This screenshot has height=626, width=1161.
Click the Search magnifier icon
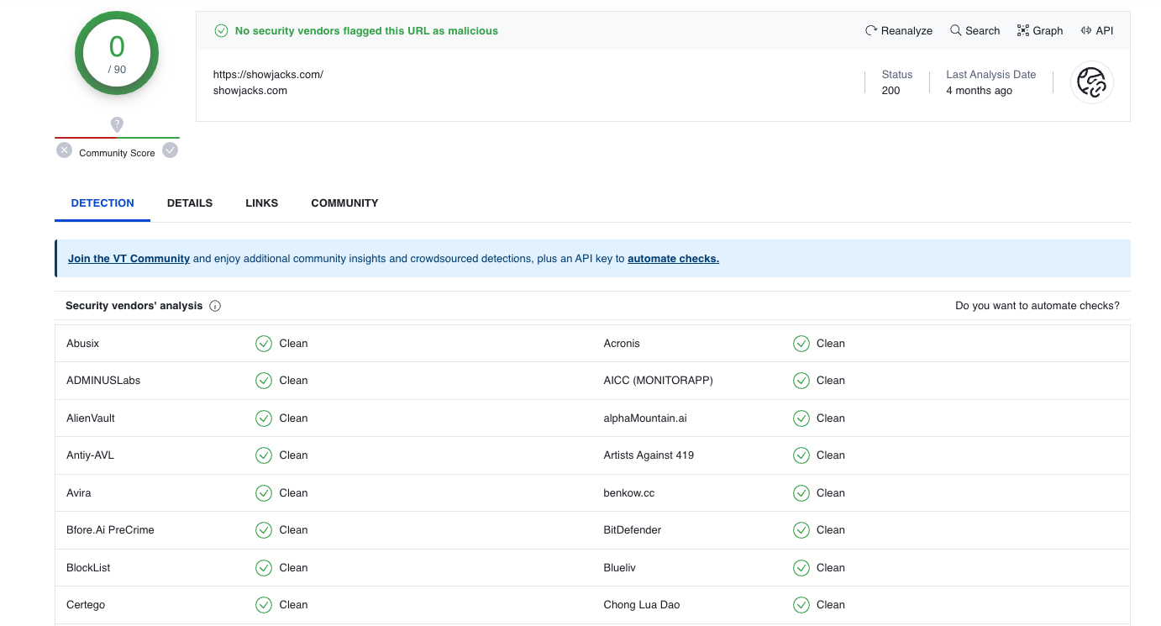955,30
